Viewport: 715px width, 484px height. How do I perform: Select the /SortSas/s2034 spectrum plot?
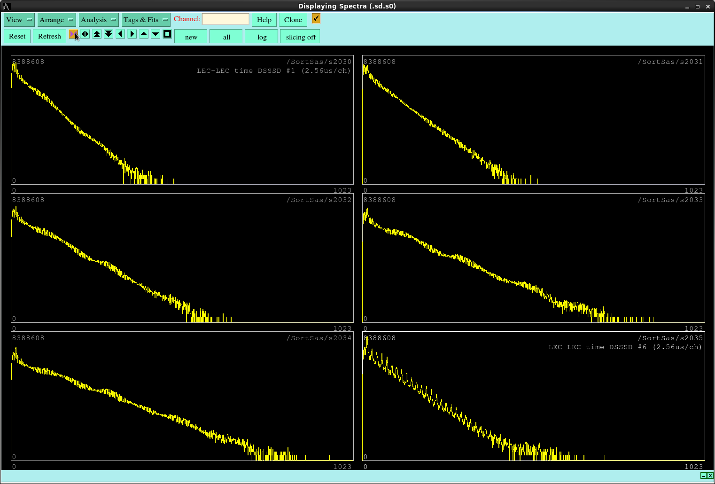tap(182, 396)
